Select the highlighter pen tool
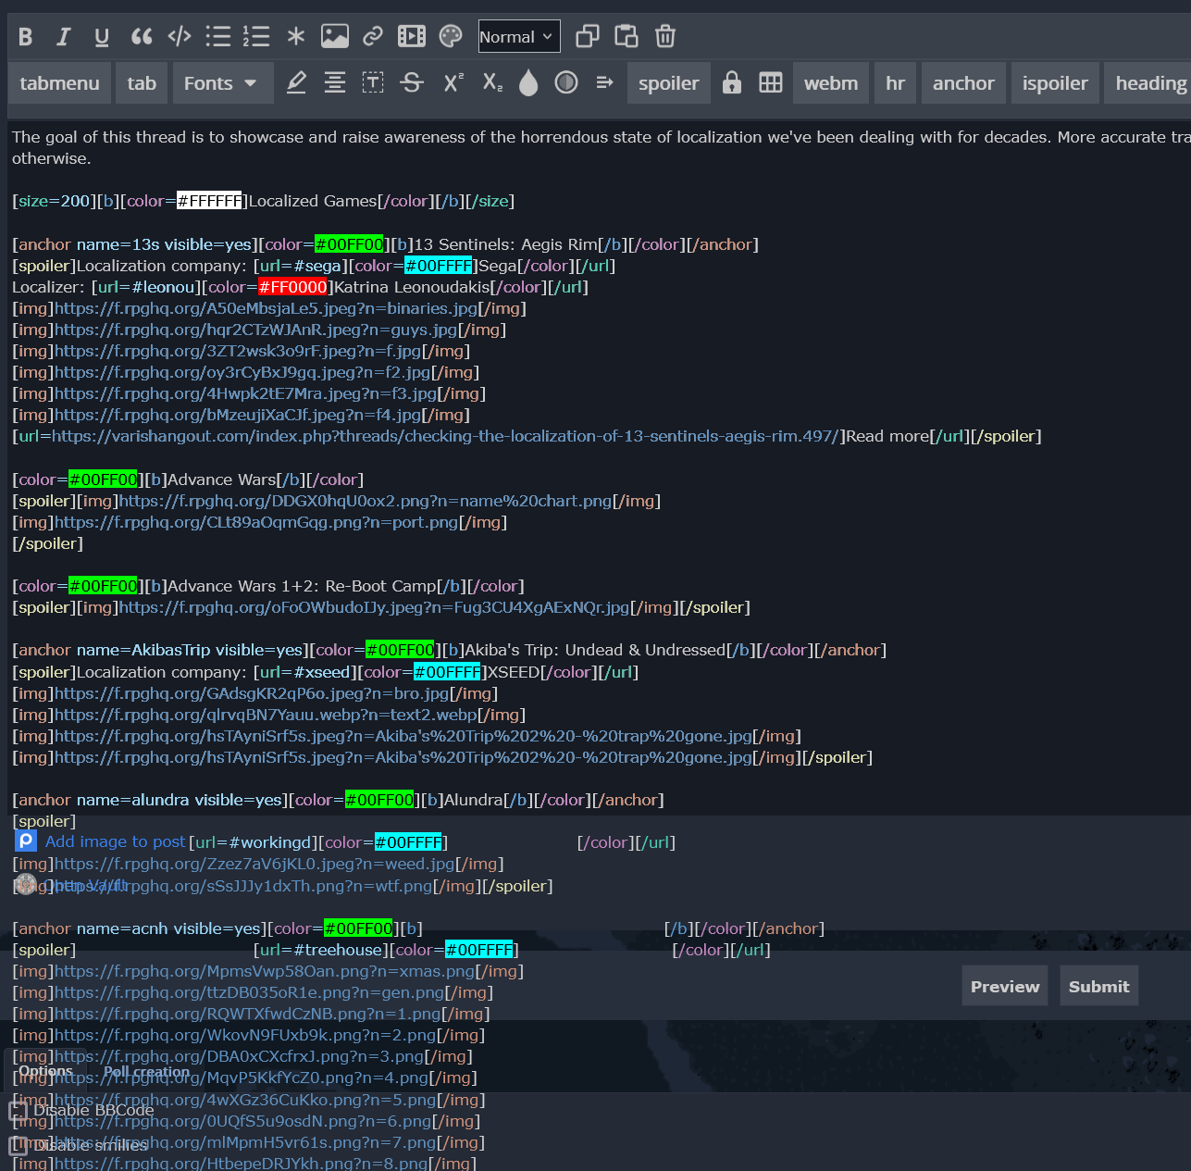 [x=296, y=83]
